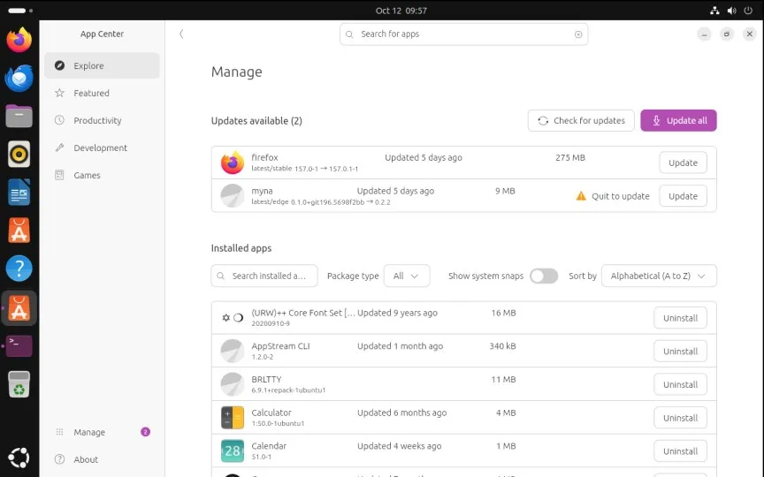This screenshot has height=477, width=764.
Task: Open the Help dock icon
Action: pos(19,269)
